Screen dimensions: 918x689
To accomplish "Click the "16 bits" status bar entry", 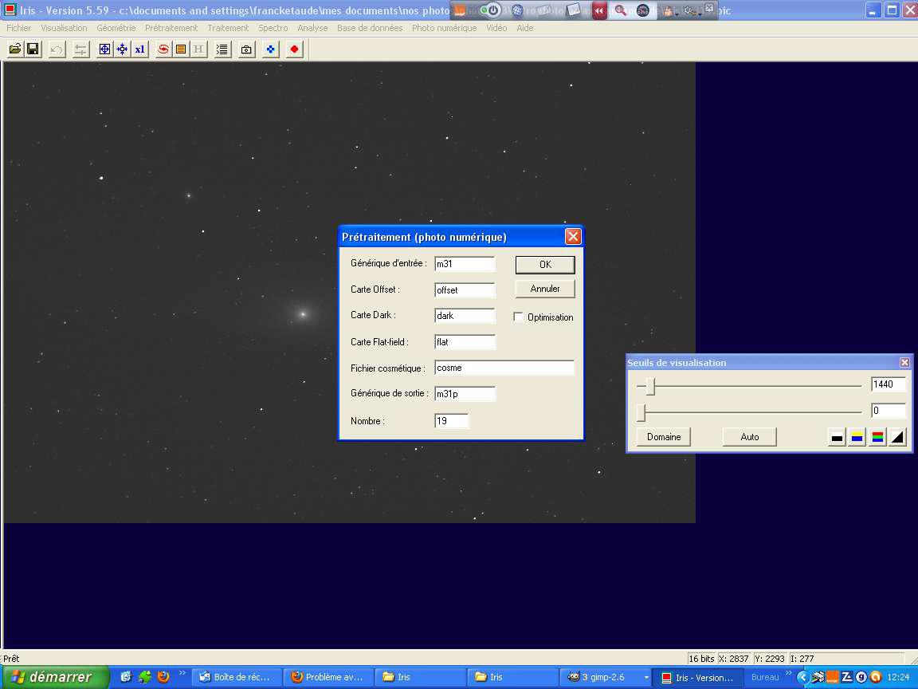I will [700, 659].
